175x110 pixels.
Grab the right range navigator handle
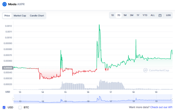[x=172, y=99]
